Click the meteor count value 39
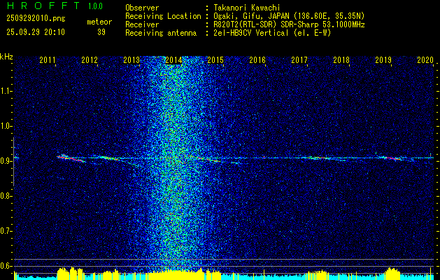The image size is (440, 280). [101, 32]
